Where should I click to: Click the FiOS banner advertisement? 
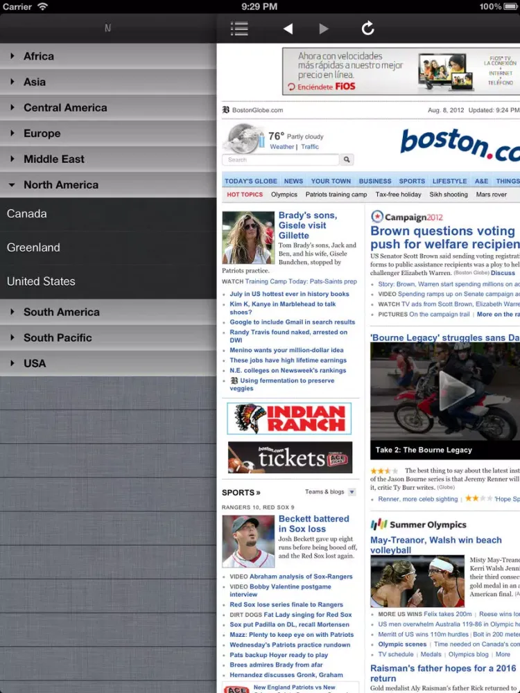click(401, 71)
